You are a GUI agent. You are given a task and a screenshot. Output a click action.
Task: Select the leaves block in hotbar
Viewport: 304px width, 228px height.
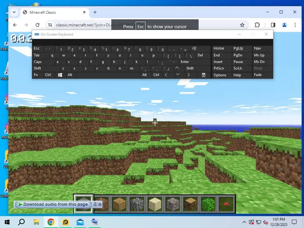point(208,204)
